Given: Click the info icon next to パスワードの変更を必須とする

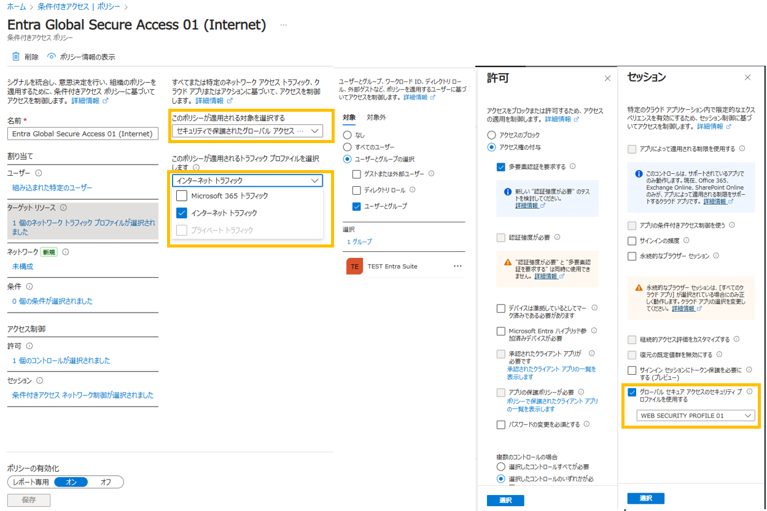Looking at the screenshot, I should (x=586, y=424).
